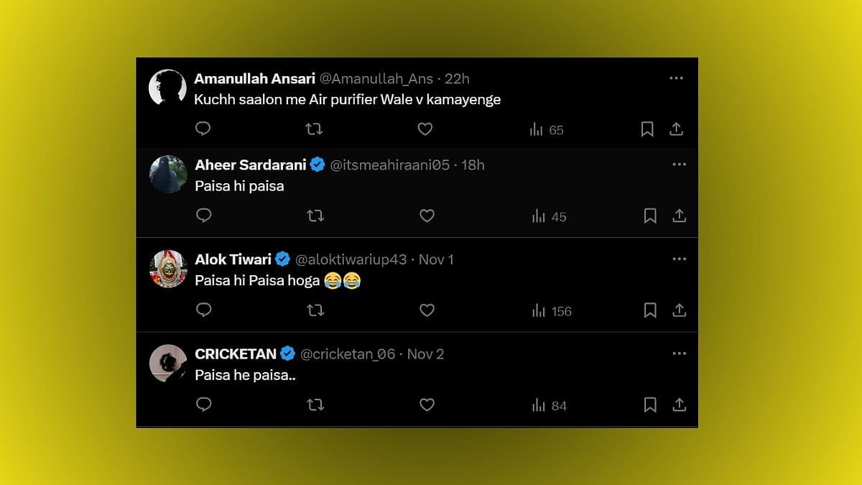Click Amanullah Ansari's avatar

click(167, 88)
